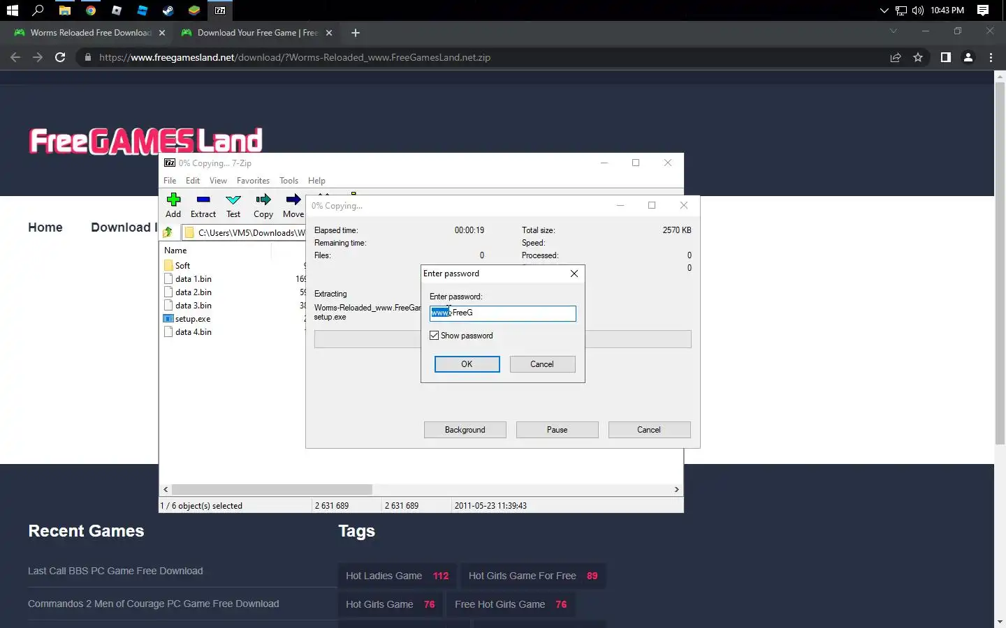Click the password input field
The width and height of the screenshot is (1006, 628).
tap(503, 313)
